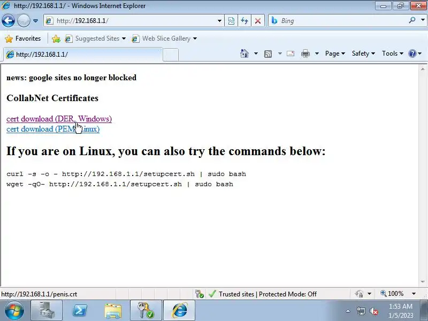Open the Windows Start orb
This screenshot has width=428, height=321.
pos(14,311)
